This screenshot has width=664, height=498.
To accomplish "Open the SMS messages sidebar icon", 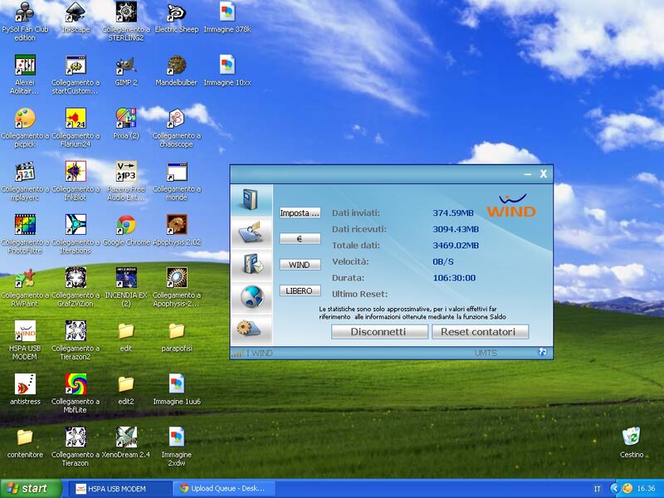I will point(251,265).
